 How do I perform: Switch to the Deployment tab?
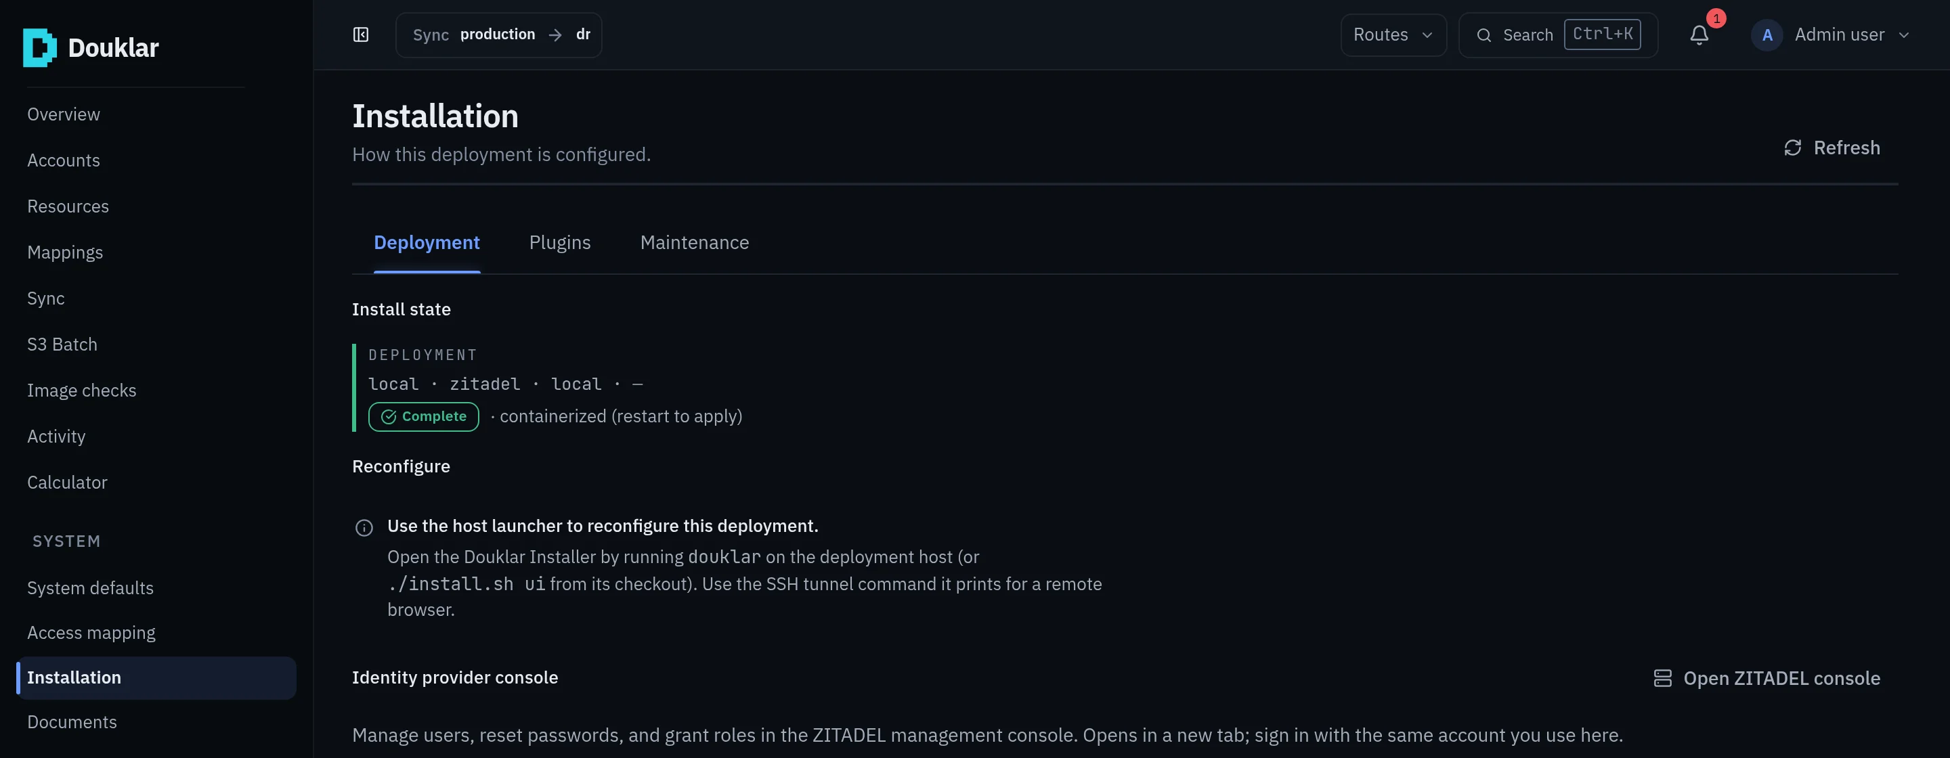tap(427, 243)
